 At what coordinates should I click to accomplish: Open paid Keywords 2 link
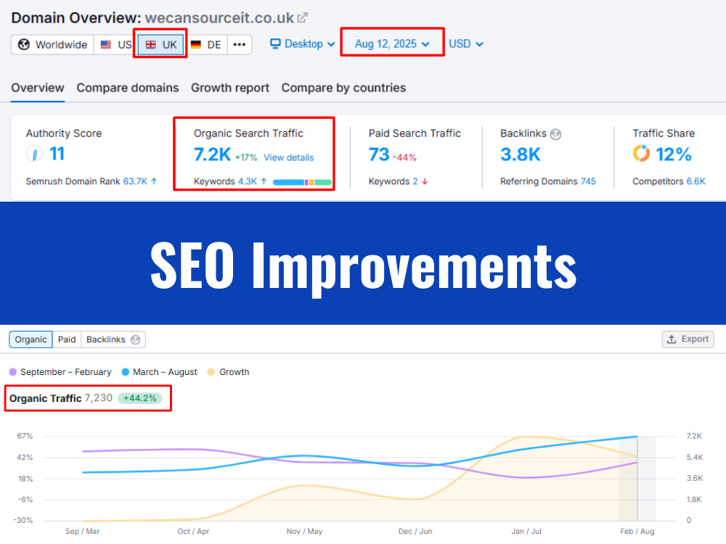click(415, 181)
